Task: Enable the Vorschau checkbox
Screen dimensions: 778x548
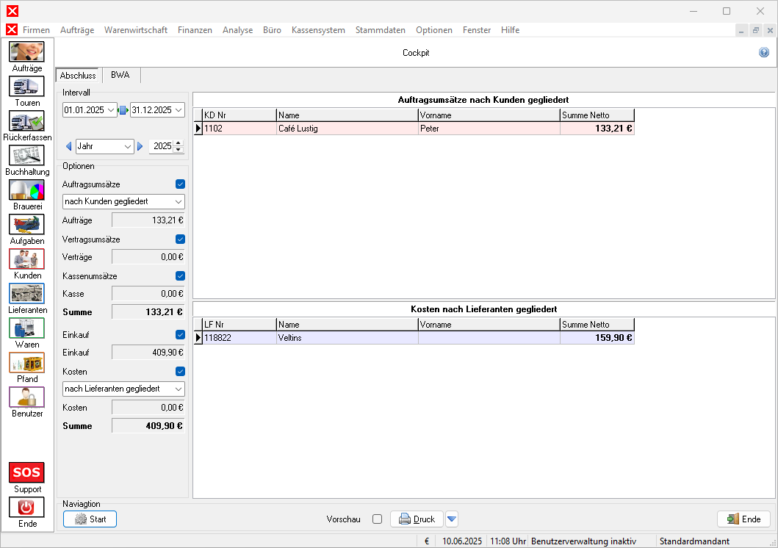Action: [377, 519]
